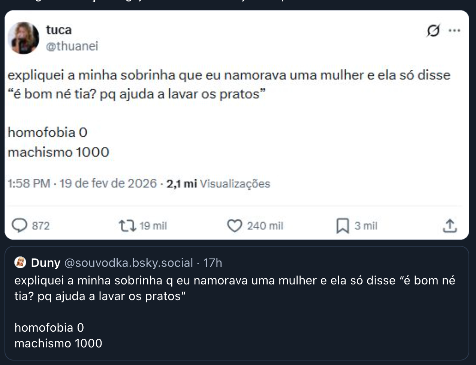This screenshot has width=476, height=365.
Task: Visit the @souvodka.bsky.social handle
Action: point(129,263)
